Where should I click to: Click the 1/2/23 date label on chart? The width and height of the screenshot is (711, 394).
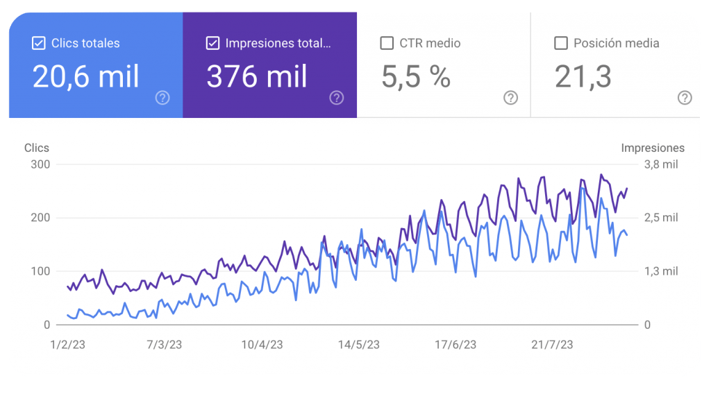[x=67, y=345]
